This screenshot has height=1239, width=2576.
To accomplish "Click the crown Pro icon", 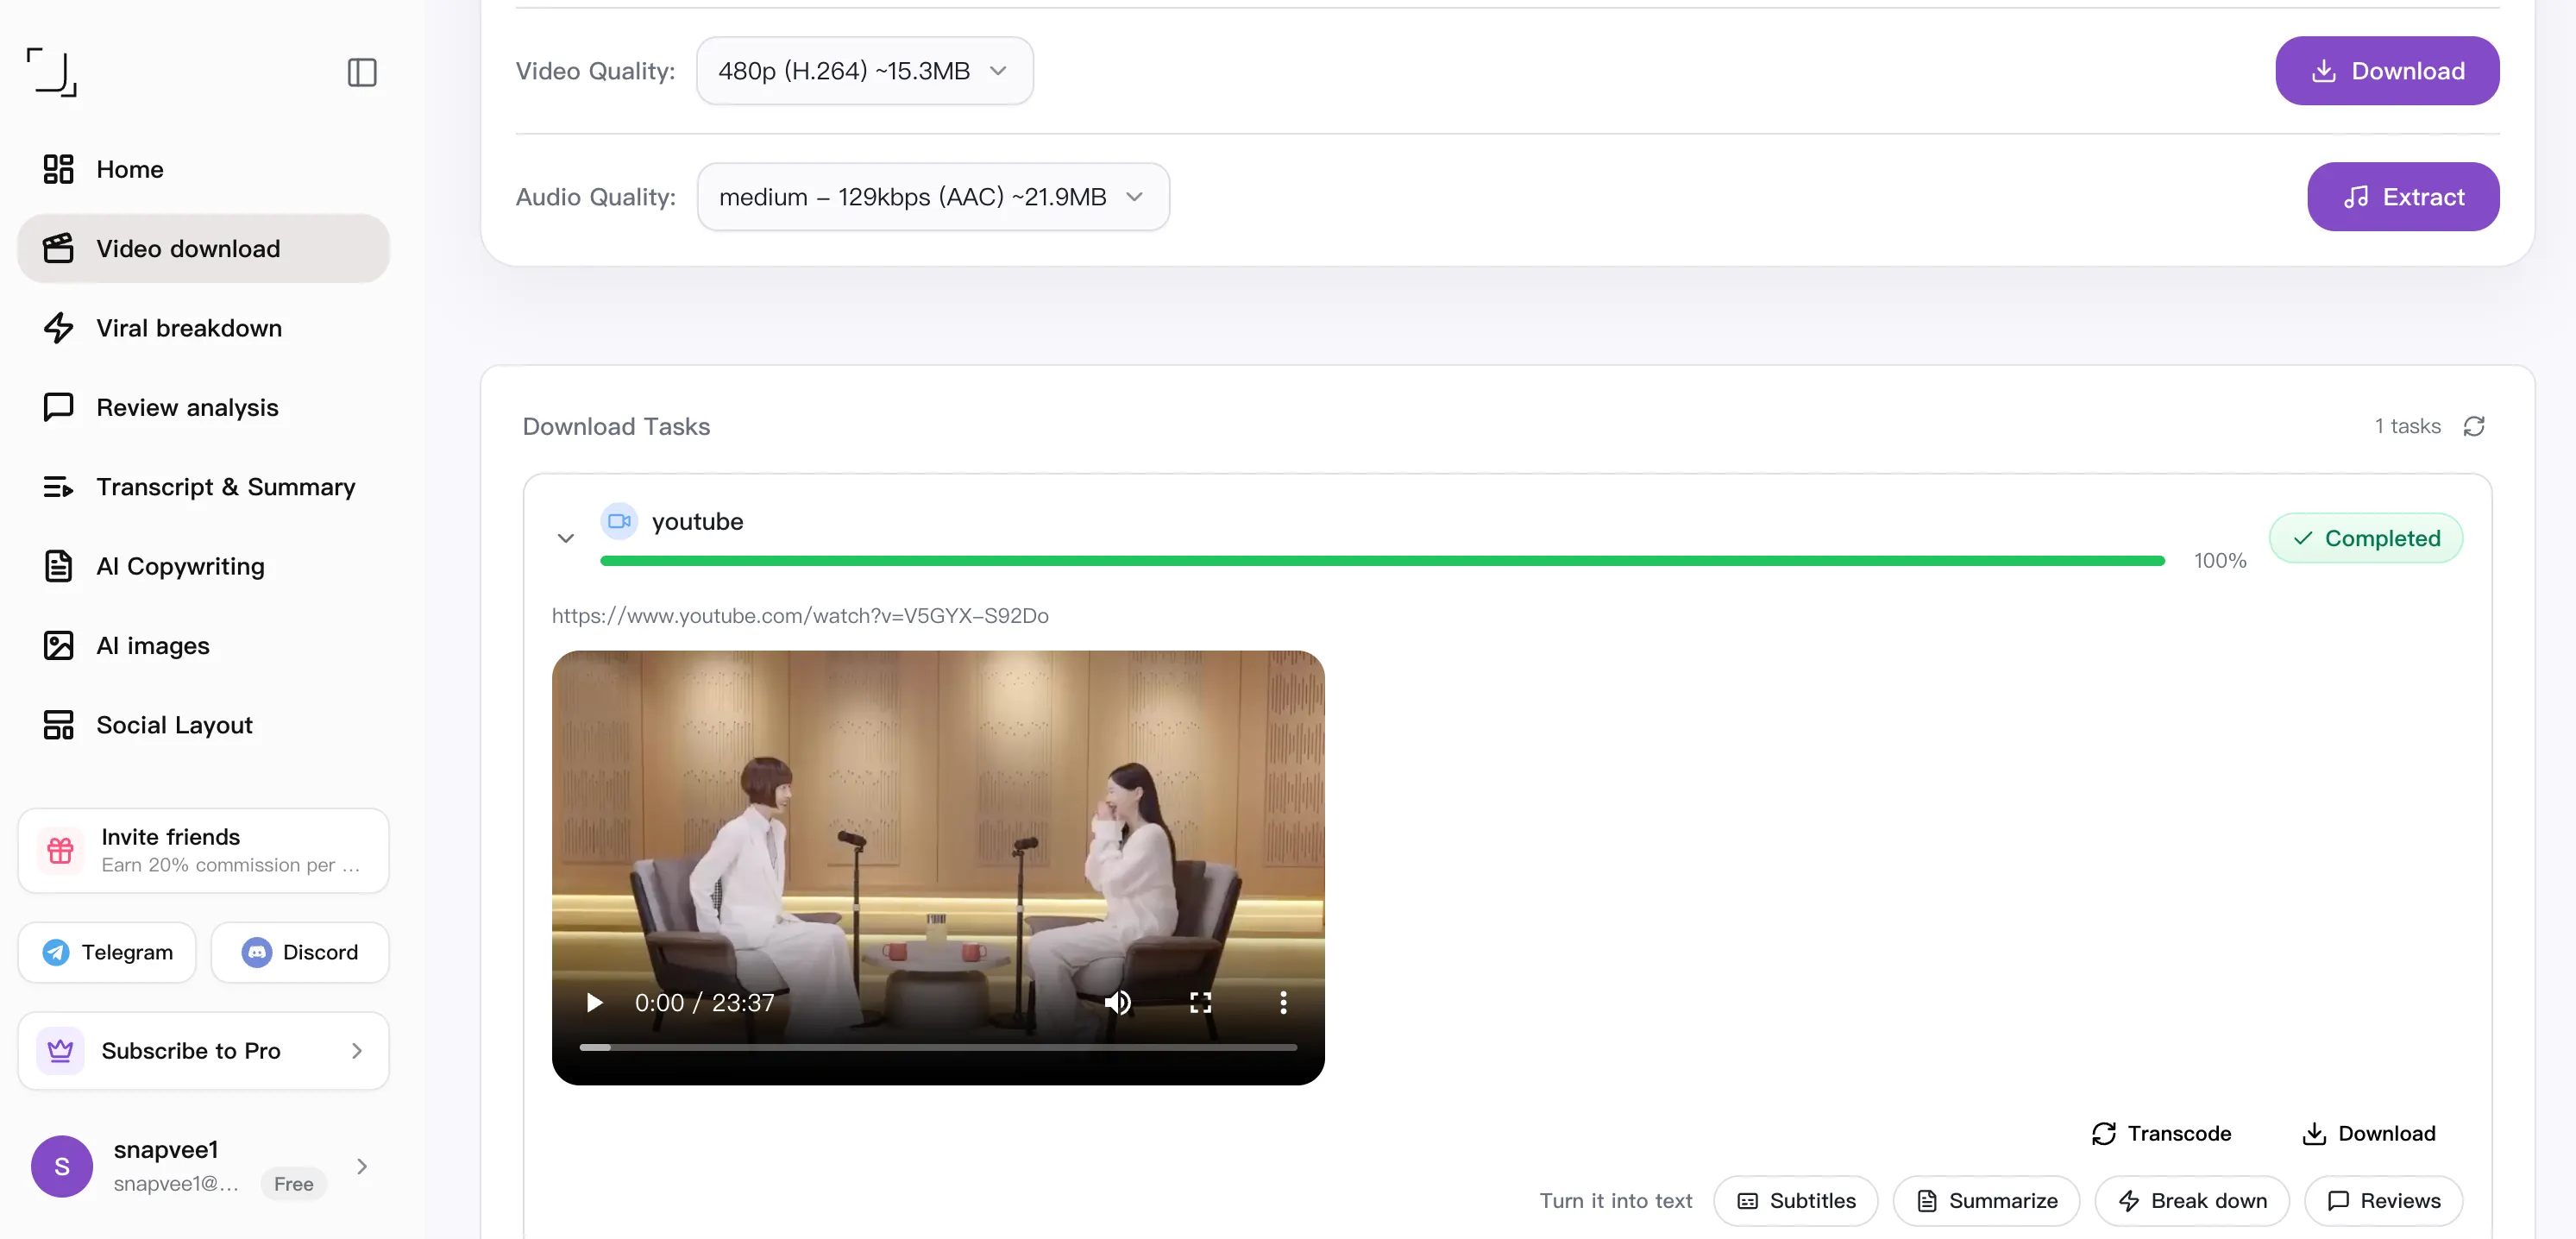I will (60, 1050).
